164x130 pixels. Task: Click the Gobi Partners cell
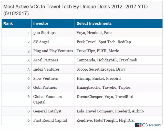[x=53, y=87]
